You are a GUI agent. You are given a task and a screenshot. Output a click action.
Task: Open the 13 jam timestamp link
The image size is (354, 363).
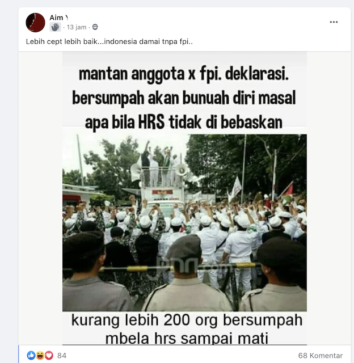(x=77, y=27)
